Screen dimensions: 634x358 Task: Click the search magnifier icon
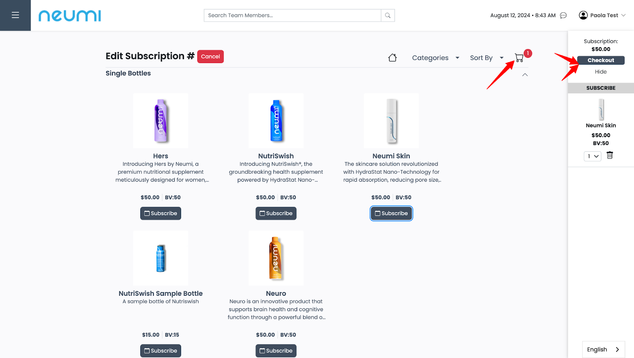[388, 15]
